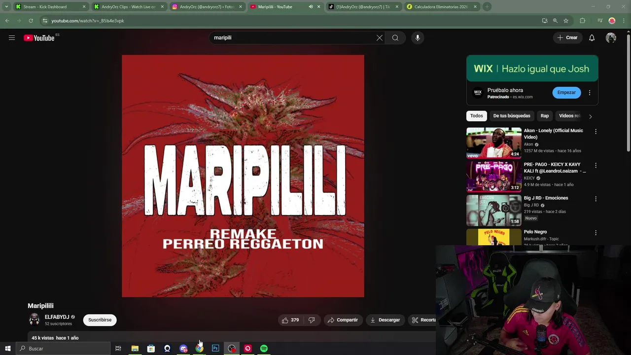Click the Akon Lonely thumbnail
The width and height of the screenshot is (631, 355).
point(494,143)
